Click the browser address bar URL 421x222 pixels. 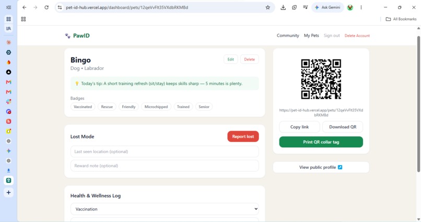pos(127,7)
